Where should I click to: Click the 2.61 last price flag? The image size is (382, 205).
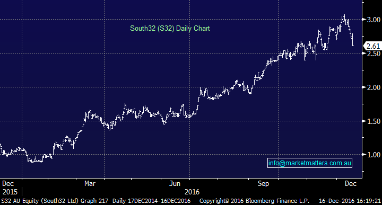click(372, 46)
